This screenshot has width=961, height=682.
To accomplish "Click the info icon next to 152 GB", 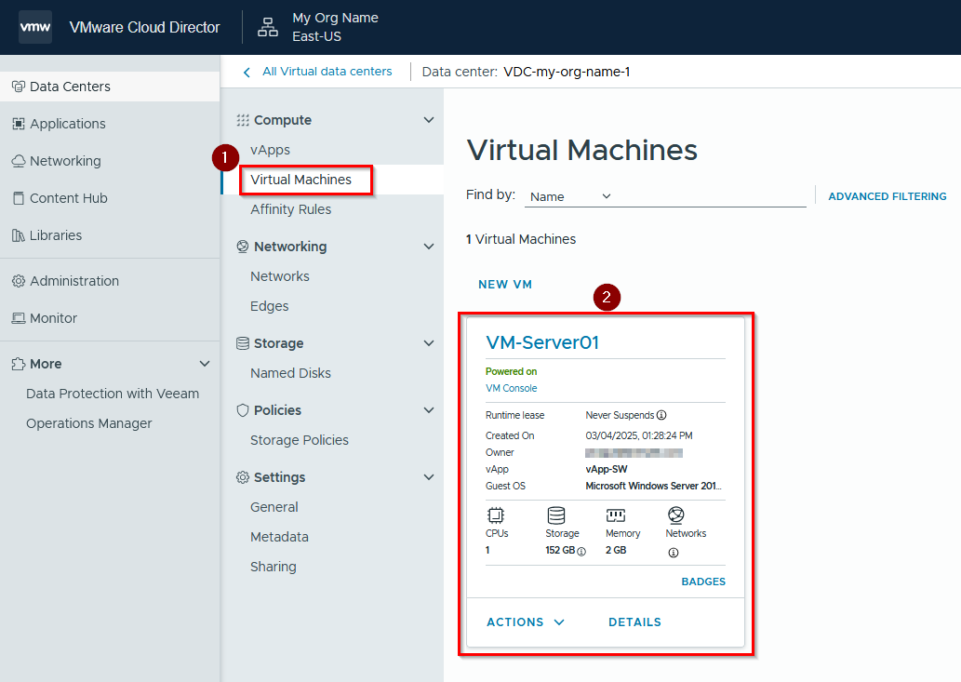I will coord(581,552).
